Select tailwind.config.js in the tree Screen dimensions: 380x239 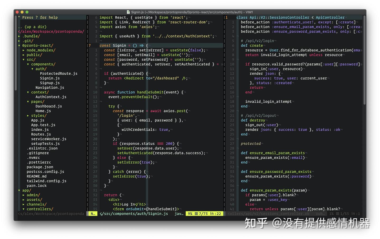(x=46, y=181)
